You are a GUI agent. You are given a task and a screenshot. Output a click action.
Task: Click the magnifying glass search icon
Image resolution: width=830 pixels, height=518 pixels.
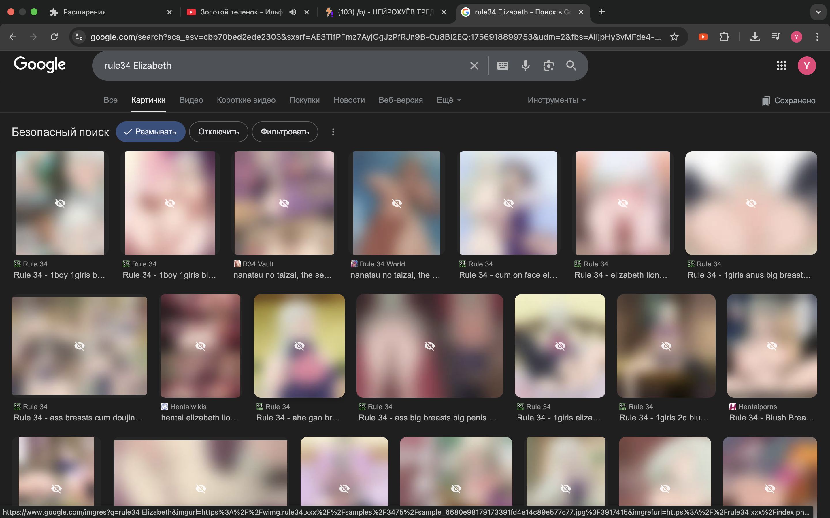571,65
